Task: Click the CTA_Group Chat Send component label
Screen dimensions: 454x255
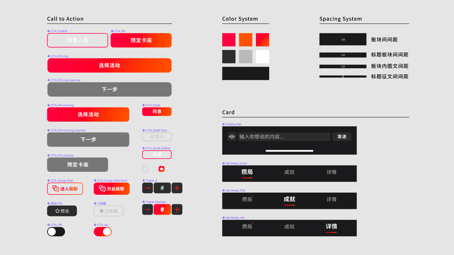Action: pos(111,181)
